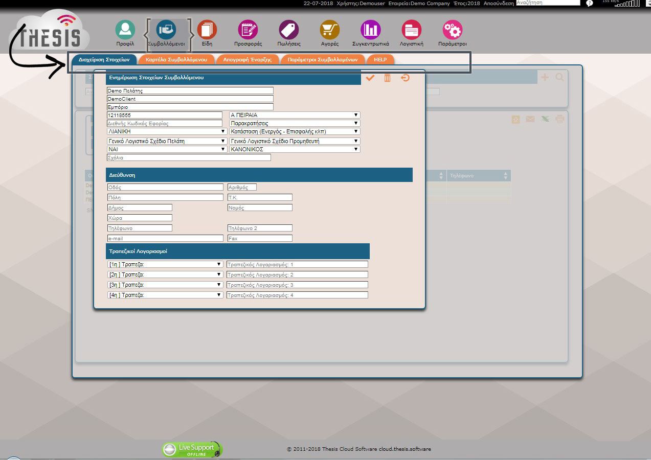Open the Πωλήσεις sales tag icon
The width and height of the screenshot is (651, 460).
coord(289,30)
